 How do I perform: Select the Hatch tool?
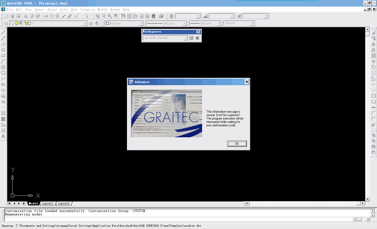[x=3, y=113]
